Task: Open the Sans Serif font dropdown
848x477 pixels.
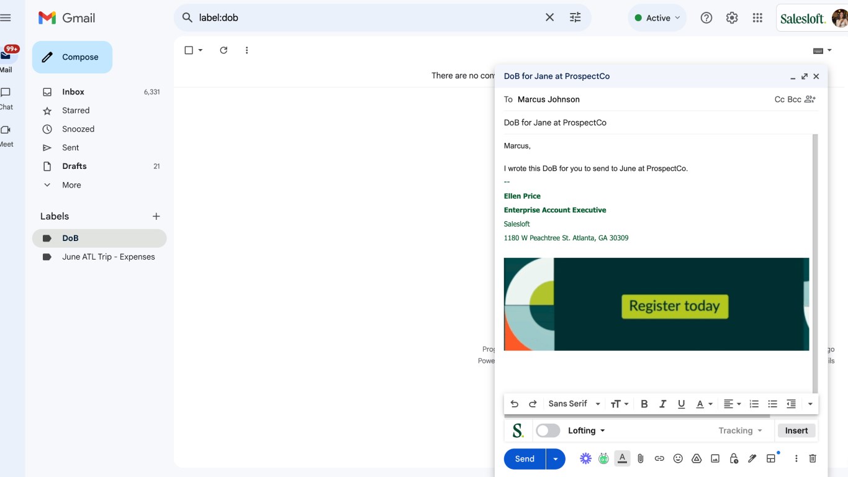Action: click(574, 404)
